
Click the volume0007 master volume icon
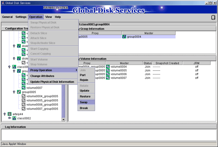coord(108,78)
